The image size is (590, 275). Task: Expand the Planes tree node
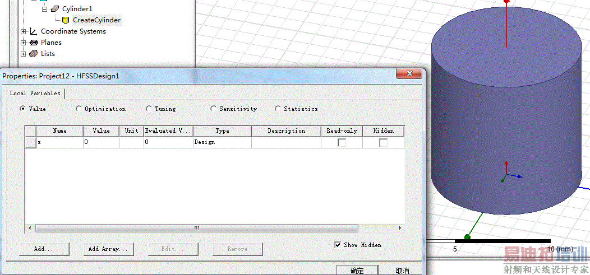tap(24, 43)
